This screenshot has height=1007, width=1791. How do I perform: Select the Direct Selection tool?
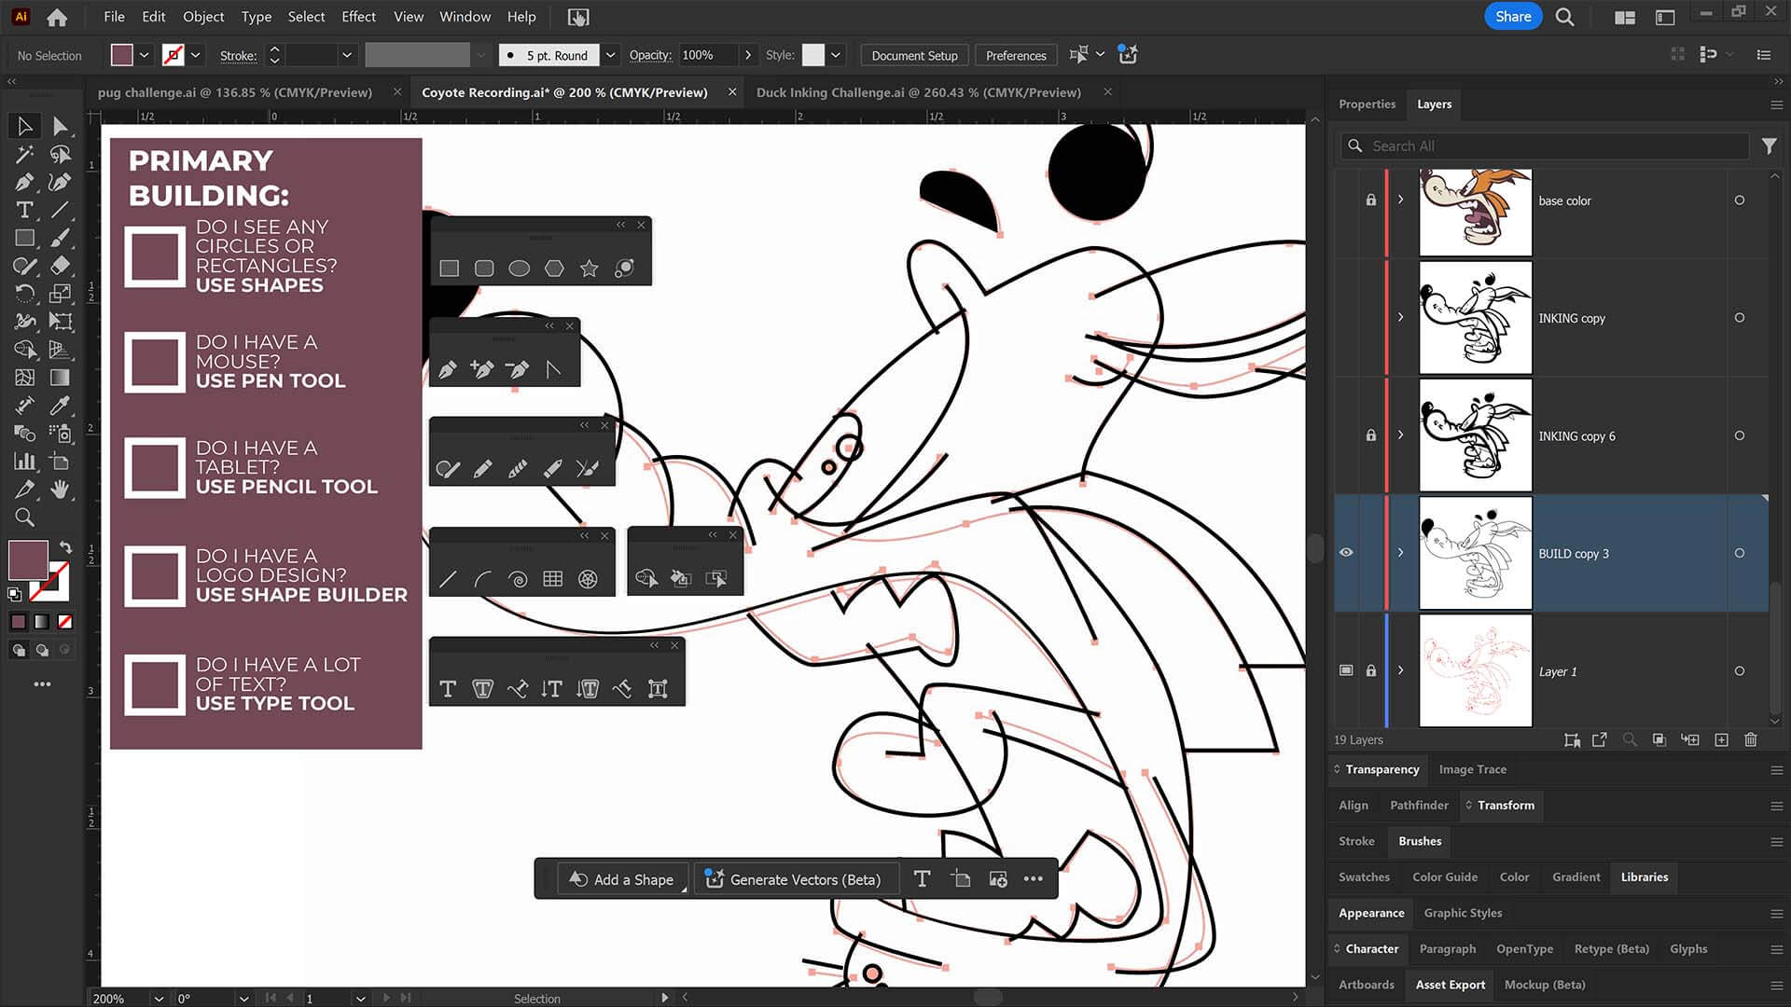pos(61,126)
